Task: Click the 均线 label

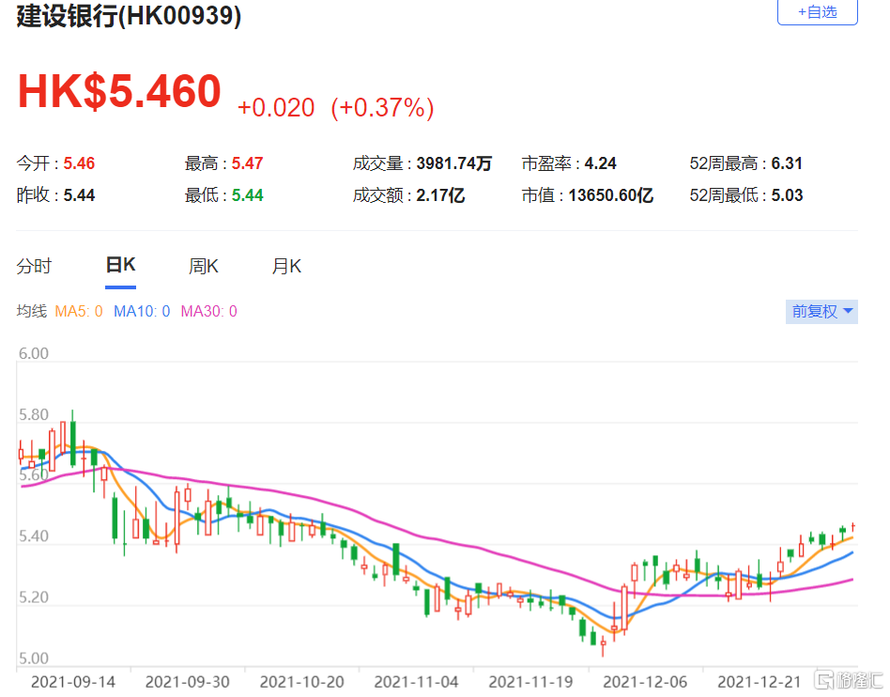Action: tap(31, 311)
